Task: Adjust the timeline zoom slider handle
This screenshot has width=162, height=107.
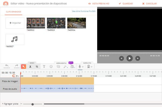Action: pyautogui.click(x=33, y=104)
